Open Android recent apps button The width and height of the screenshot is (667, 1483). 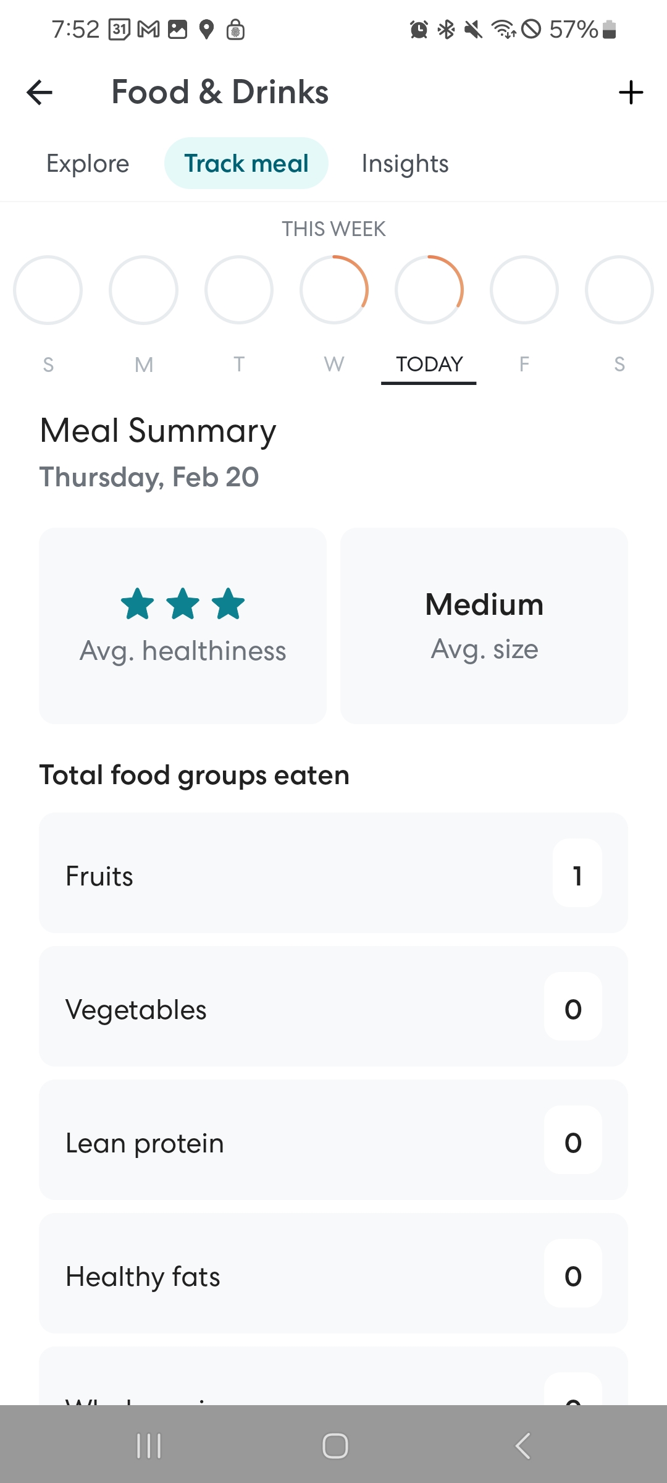(x=149, y=1446)
